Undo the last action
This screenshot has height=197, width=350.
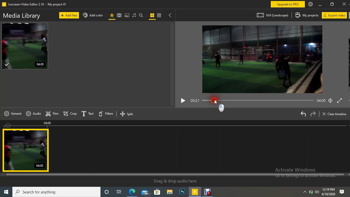point(303,114)
